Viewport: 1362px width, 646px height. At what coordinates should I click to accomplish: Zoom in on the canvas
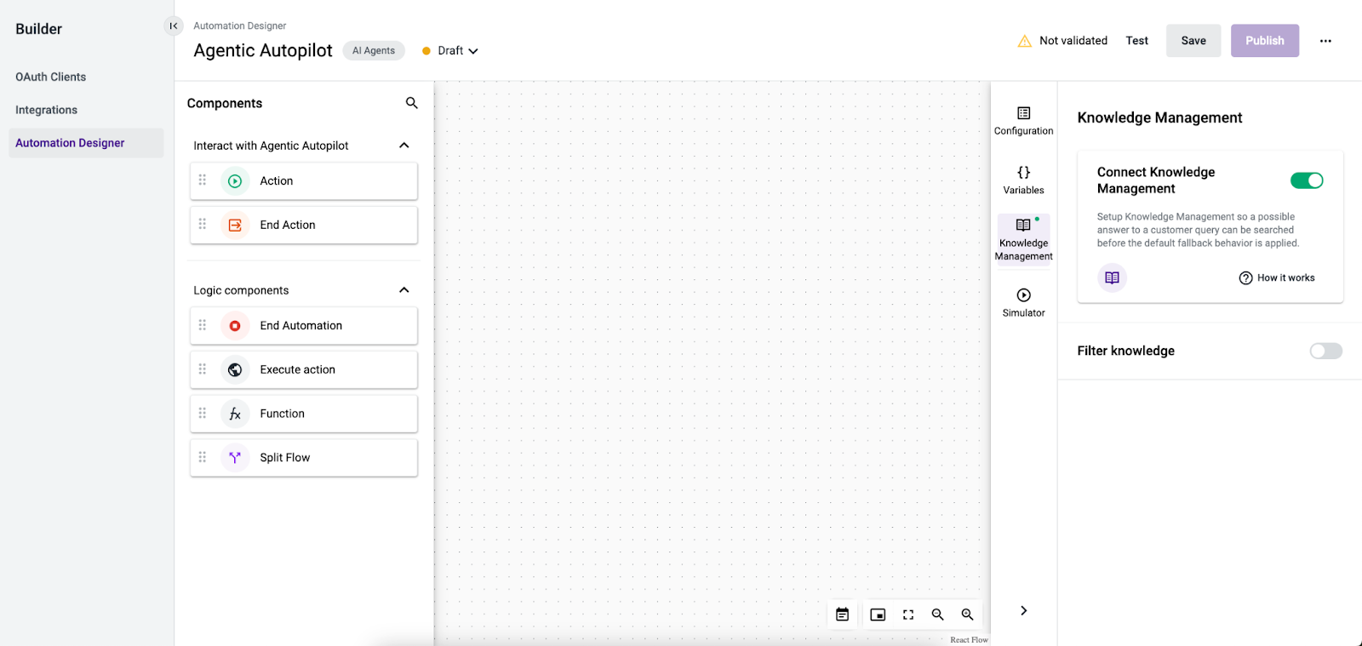point(967,615)
